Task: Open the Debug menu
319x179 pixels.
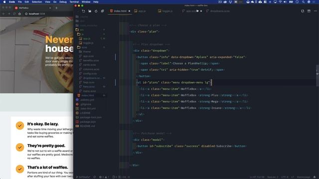Action: point(63,2)
